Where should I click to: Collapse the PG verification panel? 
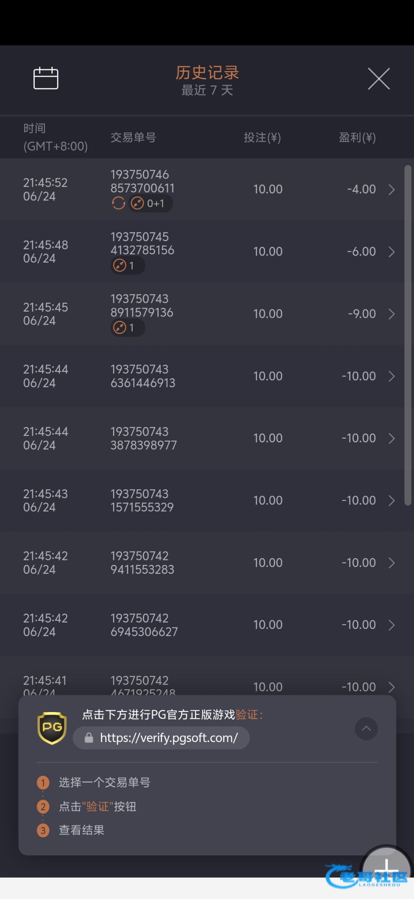(366, 729)
